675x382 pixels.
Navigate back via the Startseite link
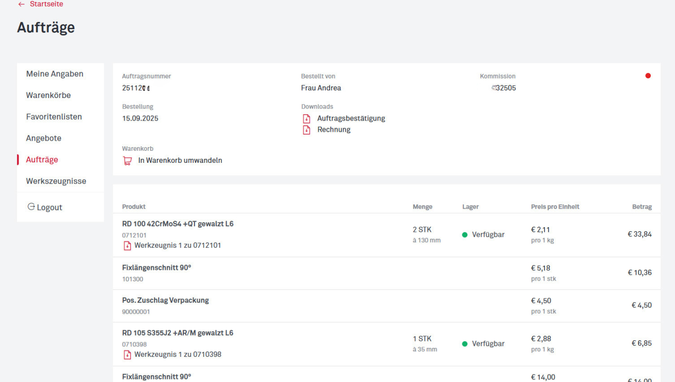(46, 4)
